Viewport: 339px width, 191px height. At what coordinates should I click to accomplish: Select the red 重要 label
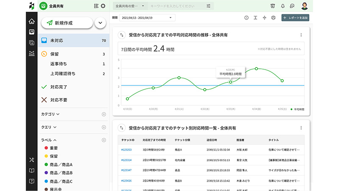(x=53, y=148)
